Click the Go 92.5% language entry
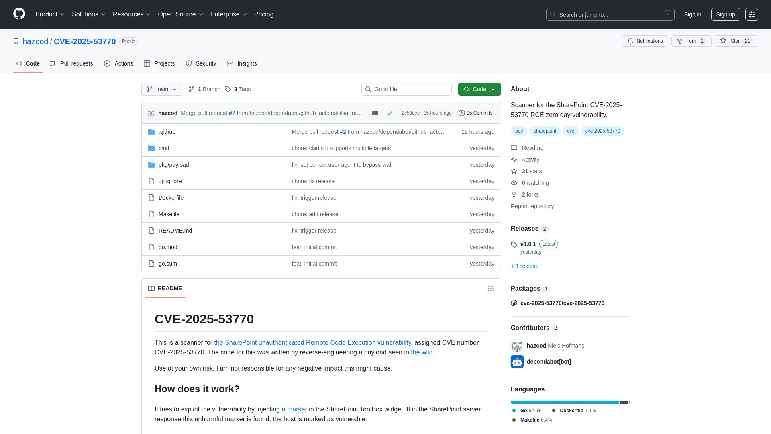Screen dimensions: 771x434 (x=527, y=411)
